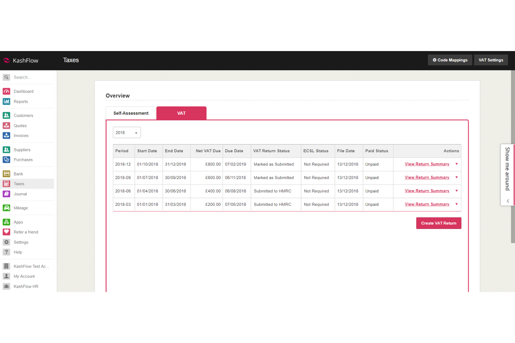Expand actions arrow for period 2018-12

457,164
